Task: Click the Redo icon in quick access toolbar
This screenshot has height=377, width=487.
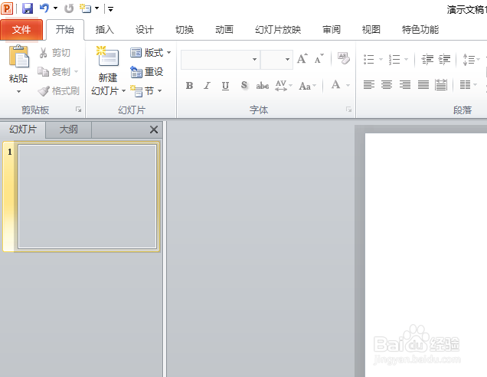Action: click(x=69, y=8)
